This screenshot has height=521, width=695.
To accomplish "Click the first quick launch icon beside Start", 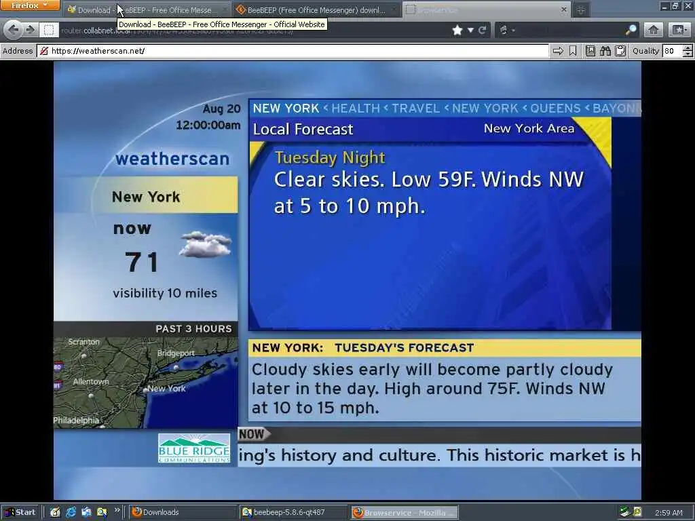I will 55,513.
